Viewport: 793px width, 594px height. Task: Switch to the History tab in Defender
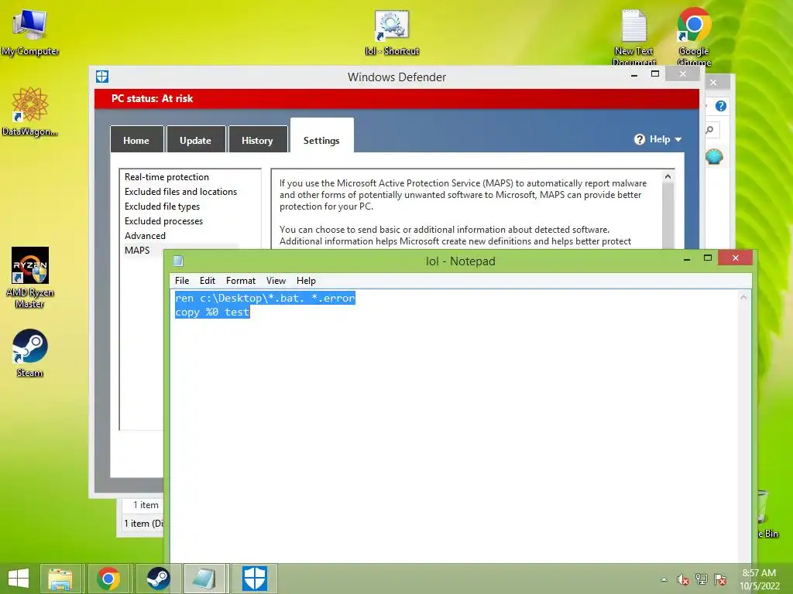257,139
